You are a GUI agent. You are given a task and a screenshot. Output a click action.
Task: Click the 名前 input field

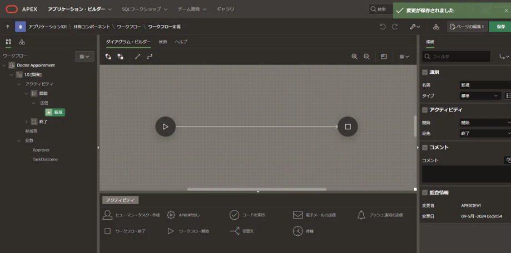point(485,85)
